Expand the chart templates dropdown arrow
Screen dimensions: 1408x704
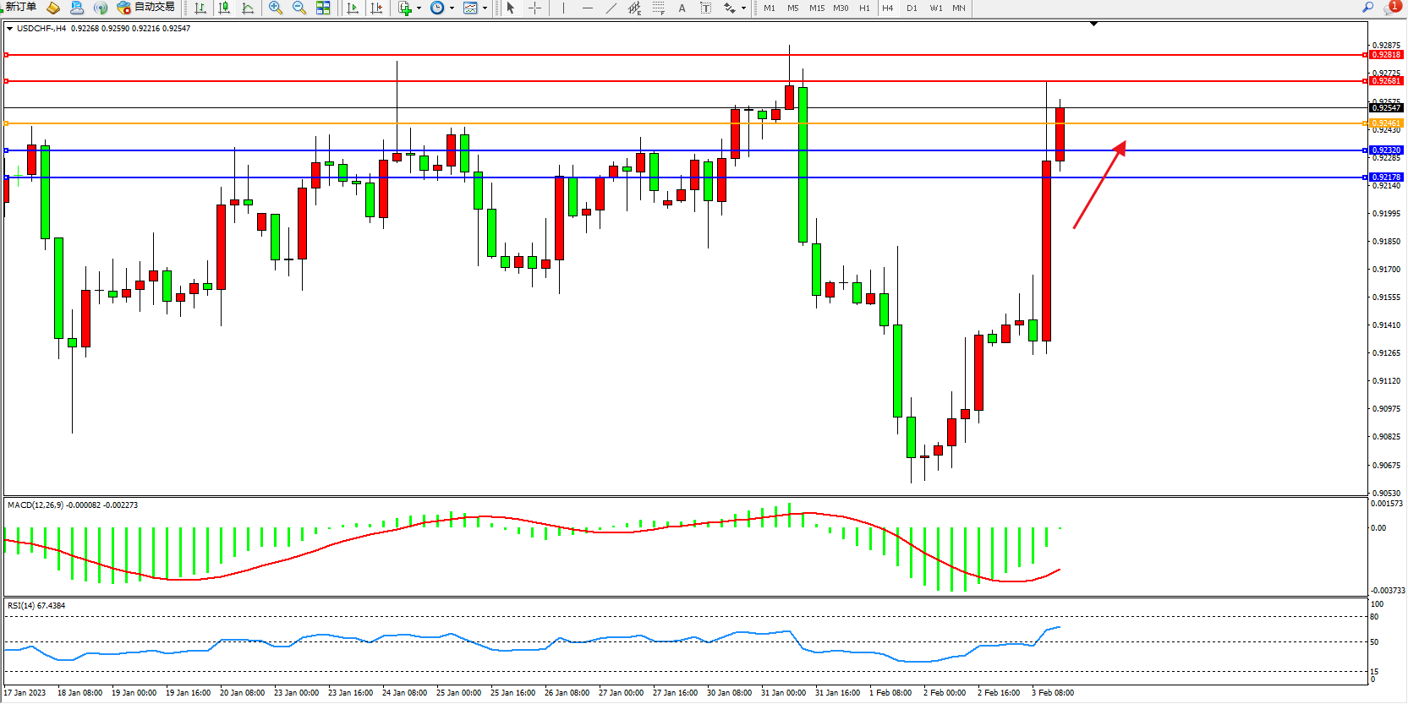[x=485, y=8]
